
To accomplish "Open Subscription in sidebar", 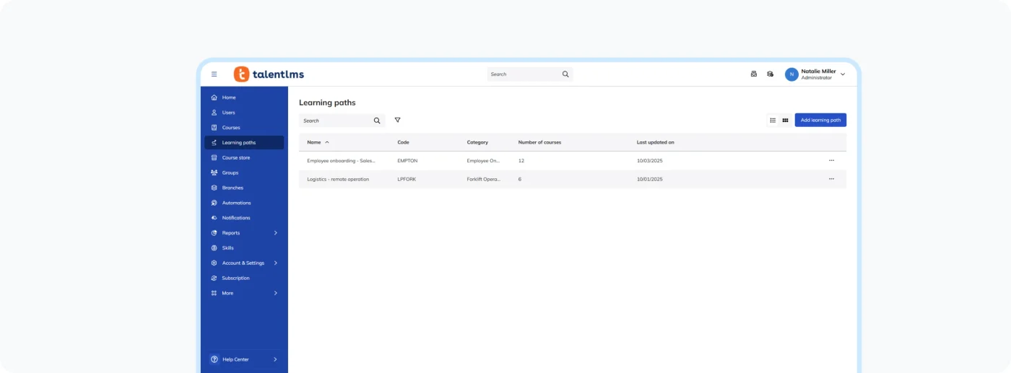I will (x=244, y=278).
